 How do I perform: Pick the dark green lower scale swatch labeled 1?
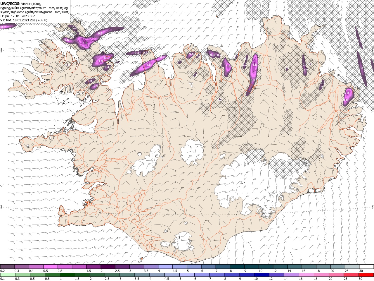point(67,275)
